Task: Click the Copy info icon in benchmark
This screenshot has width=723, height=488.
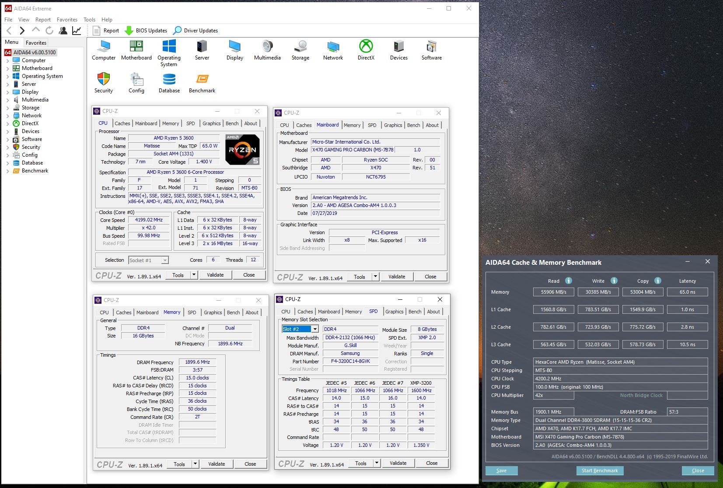Action: coord(658,281)
